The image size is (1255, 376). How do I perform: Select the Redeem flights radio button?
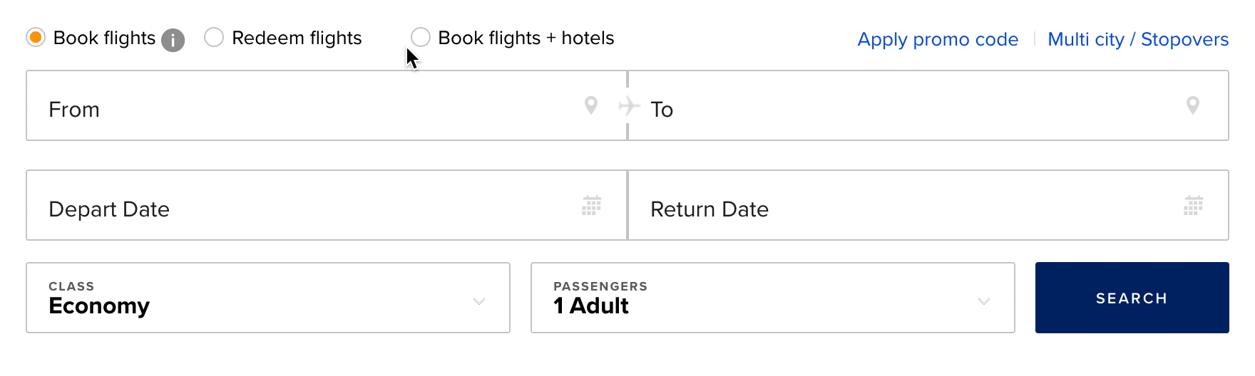[214, 37]
